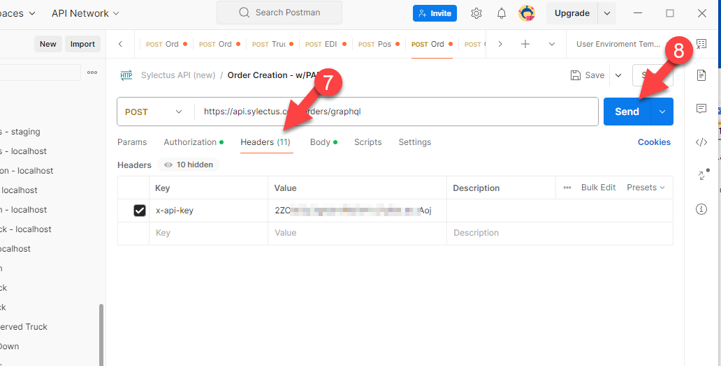Click the New button
Screen dimensions: 721x366
click(x=48, y=44)
